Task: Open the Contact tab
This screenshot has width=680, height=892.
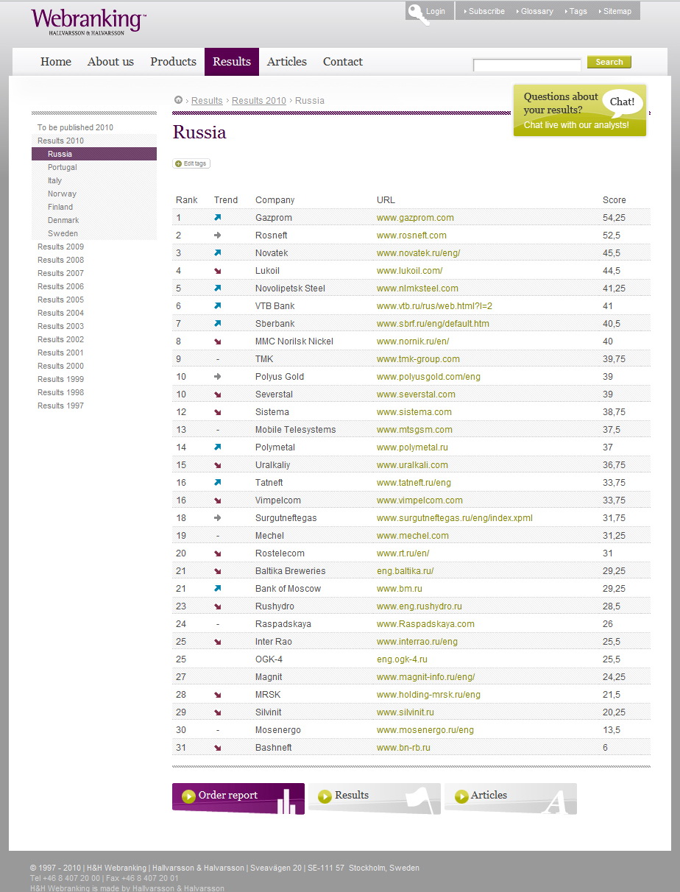Action: [343, 62]
